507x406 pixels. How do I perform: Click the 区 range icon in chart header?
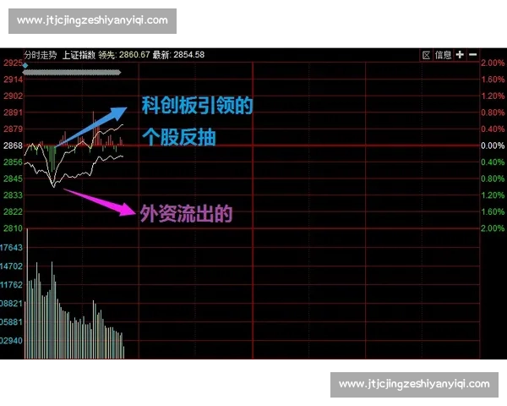pos(426,55)
